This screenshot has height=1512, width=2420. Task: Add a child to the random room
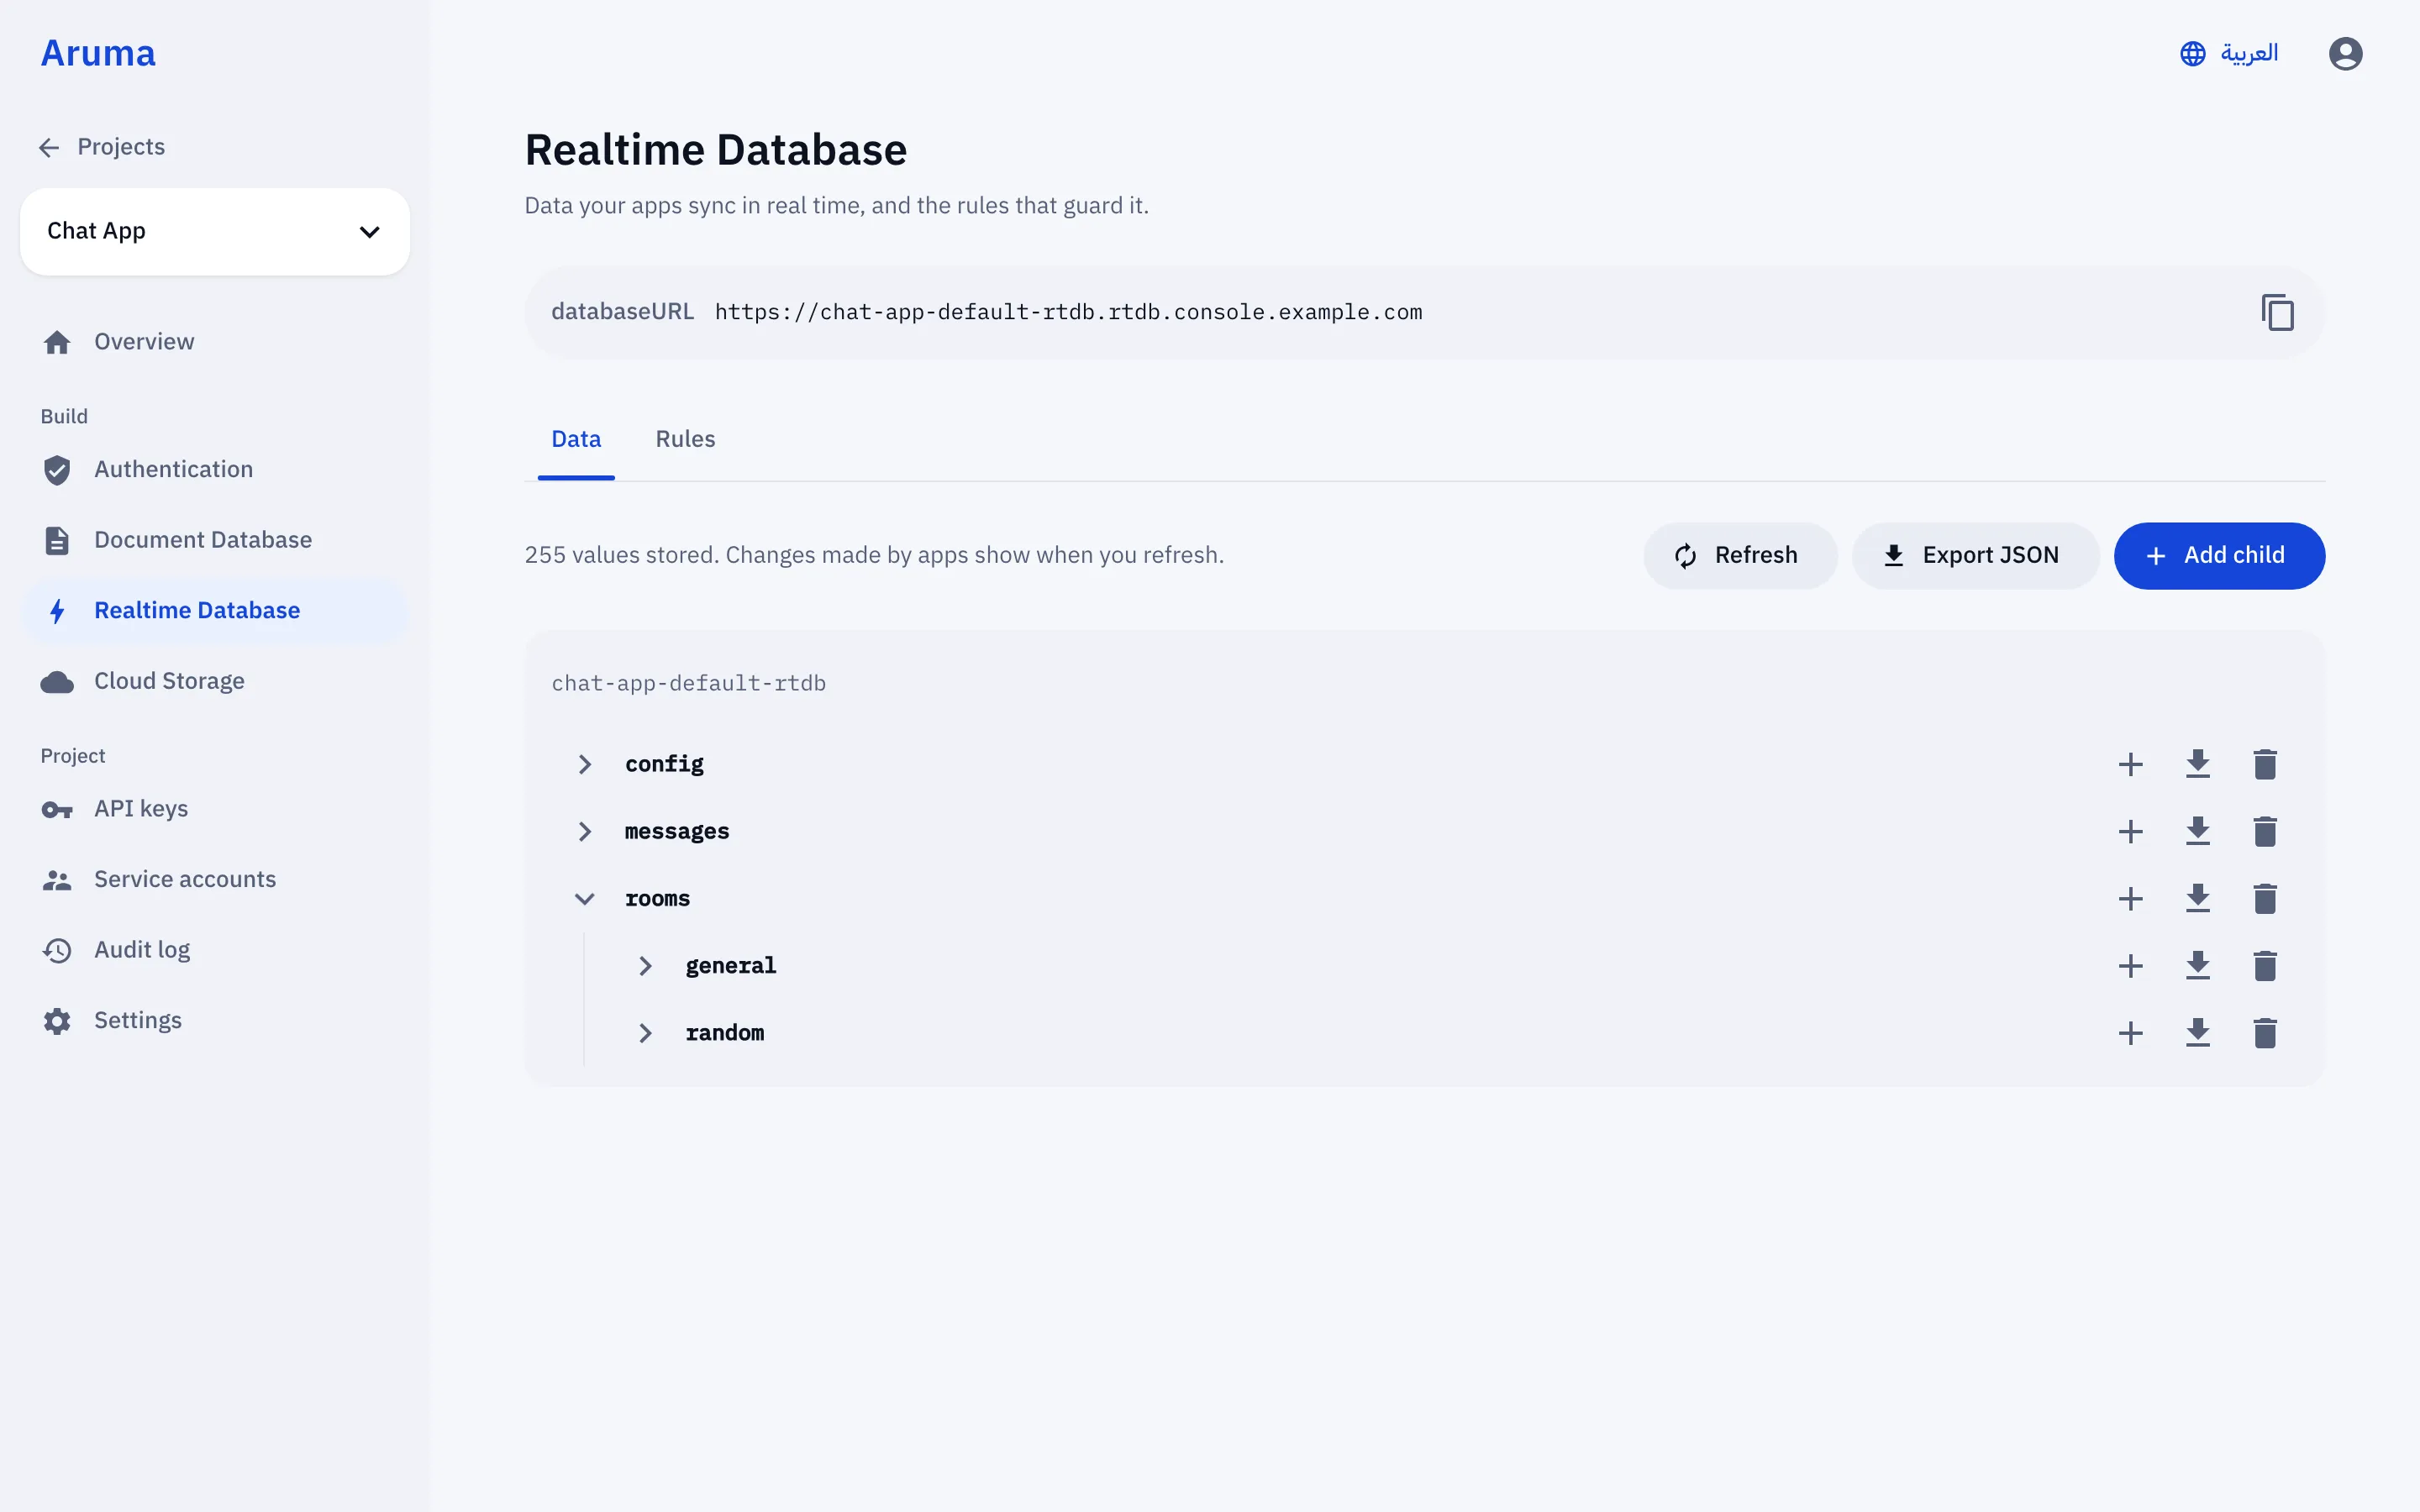click(2130, 1033)
